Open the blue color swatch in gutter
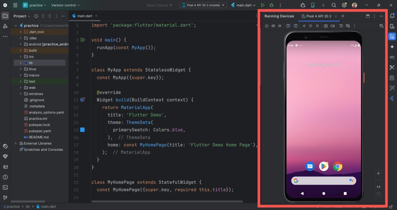The height and width of the screenshot is (210, 397). pos(82,130)
